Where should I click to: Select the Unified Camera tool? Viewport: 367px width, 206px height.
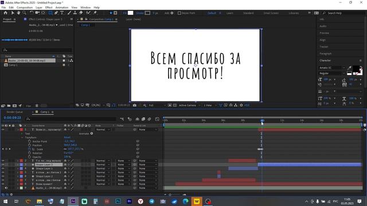(37, 13)
